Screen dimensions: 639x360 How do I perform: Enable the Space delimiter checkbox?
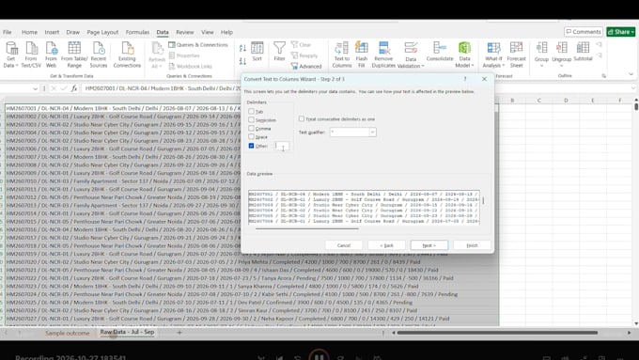coord(251,137)
